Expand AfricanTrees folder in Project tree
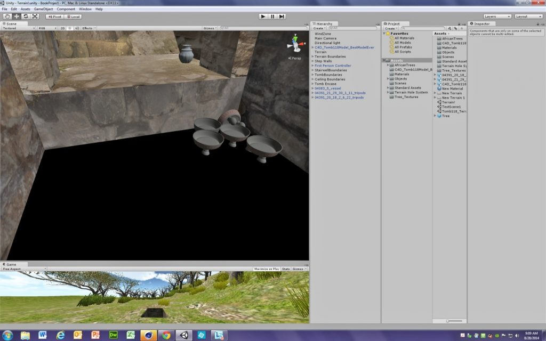Image resolution: width=546 pixels, height=341 pixels. pos(388,65)
